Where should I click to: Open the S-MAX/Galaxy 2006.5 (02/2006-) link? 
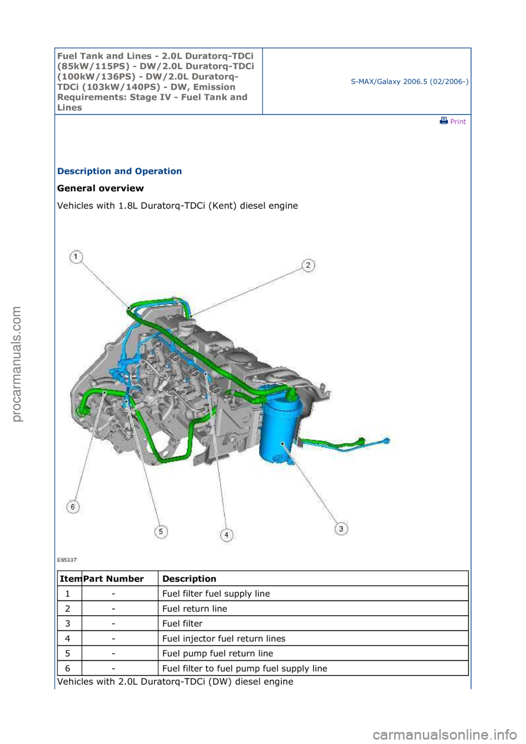tap(409, 82)
